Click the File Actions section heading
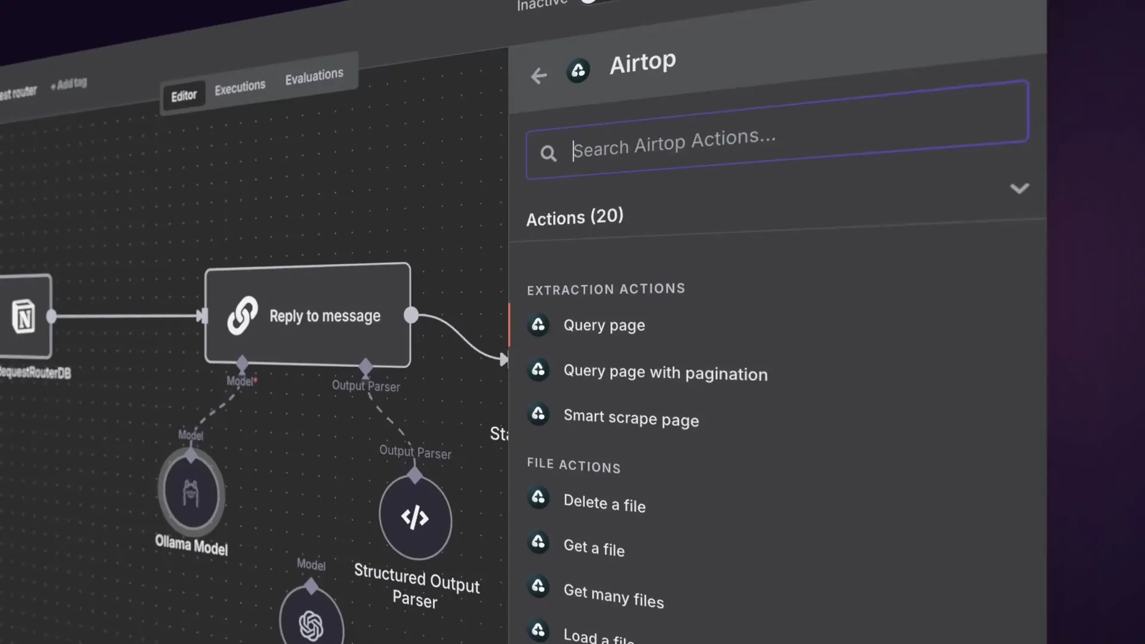 574,465
